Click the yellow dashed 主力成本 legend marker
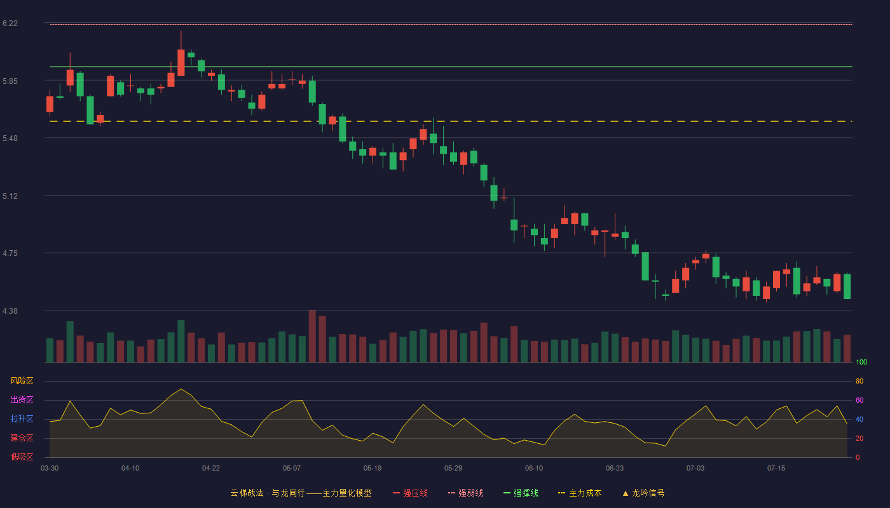 pos(561,493)
